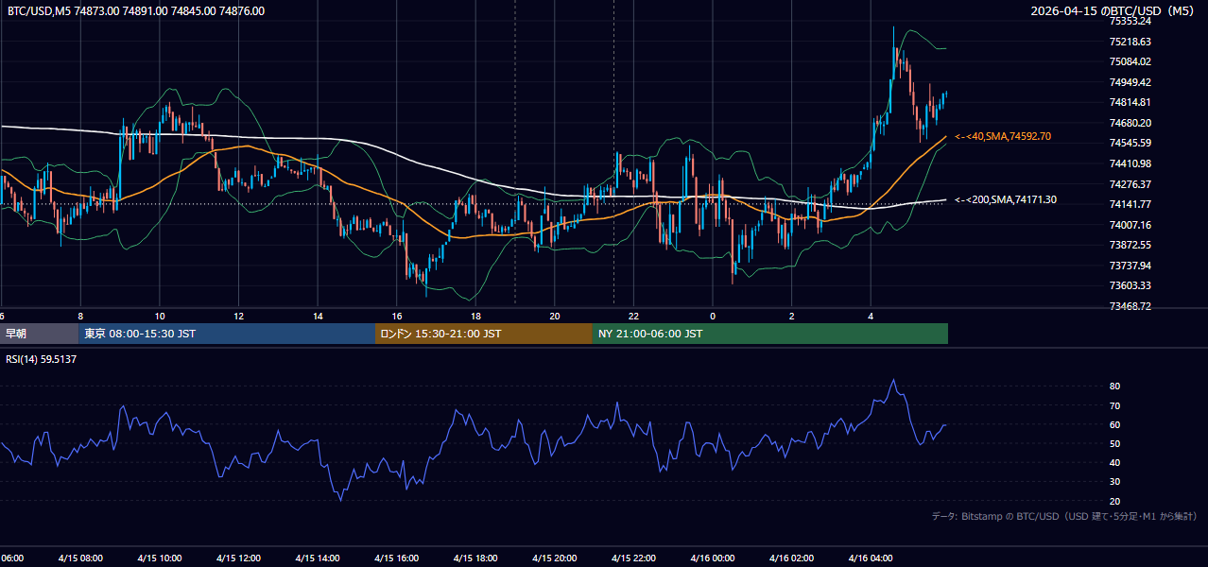Screen dimensions: 1208x567
Task: Click price axis value 74545.59
Action: coord(1130,143)
